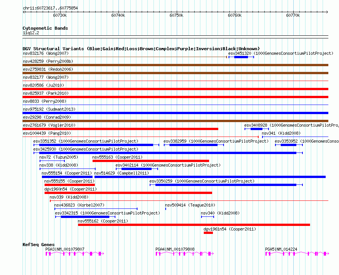
Task: Click the RefSeq Genes track title
Action: point(38,245)
